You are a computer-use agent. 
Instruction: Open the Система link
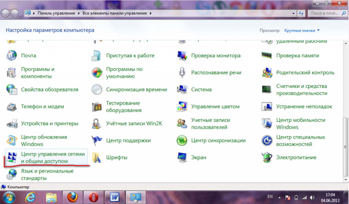point(201,89)
